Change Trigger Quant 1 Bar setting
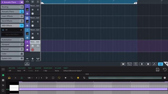 pos(45,71)
